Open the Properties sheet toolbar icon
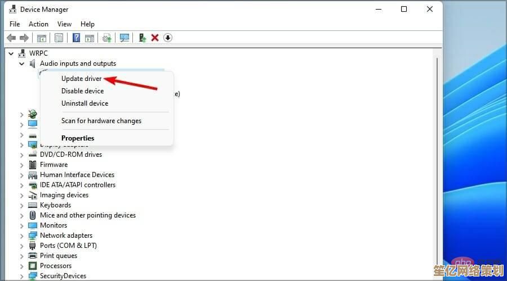 [x=59, y=38]
